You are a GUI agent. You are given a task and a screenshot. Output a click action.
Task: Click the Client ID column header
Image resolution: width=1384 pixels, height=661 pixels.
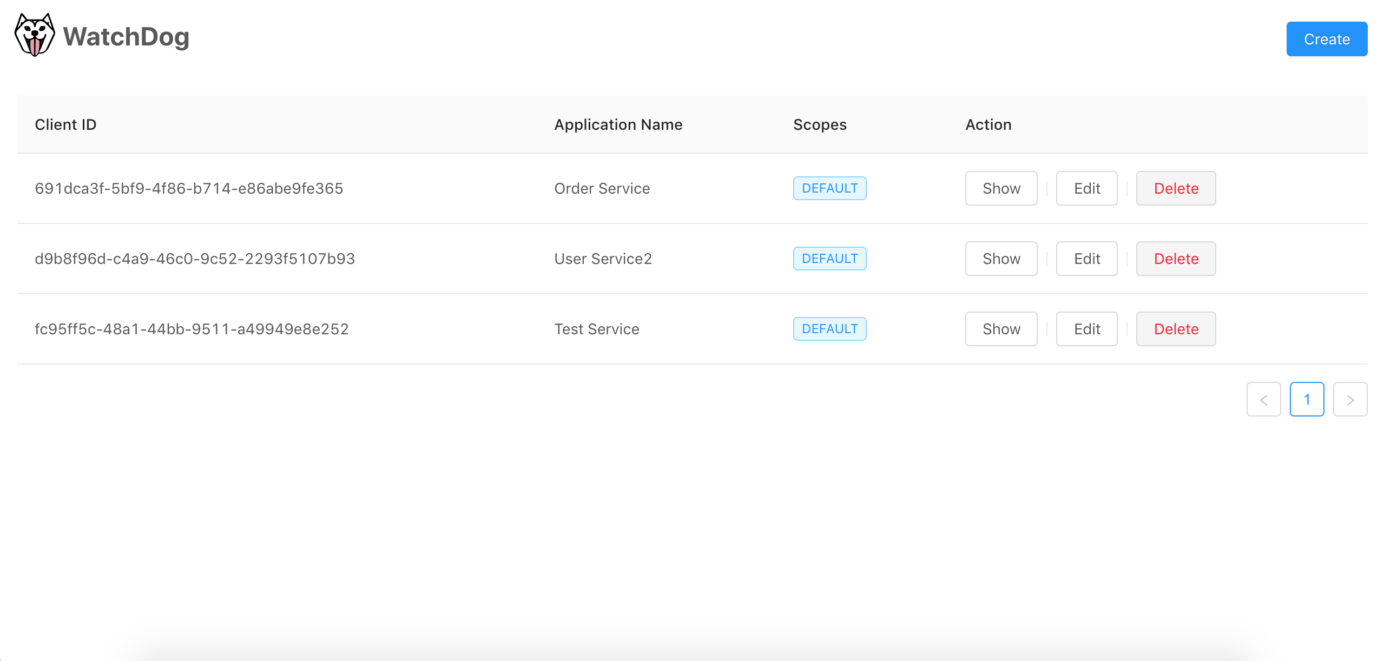(x=65, y=124)
